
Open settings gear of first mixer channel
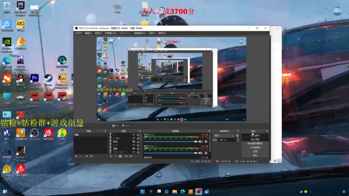(x=206, y=142)
